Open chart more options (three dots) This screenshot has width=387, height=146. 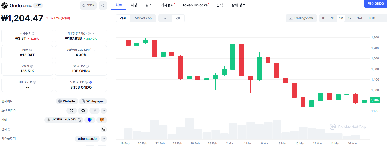(x=383, y=18)
